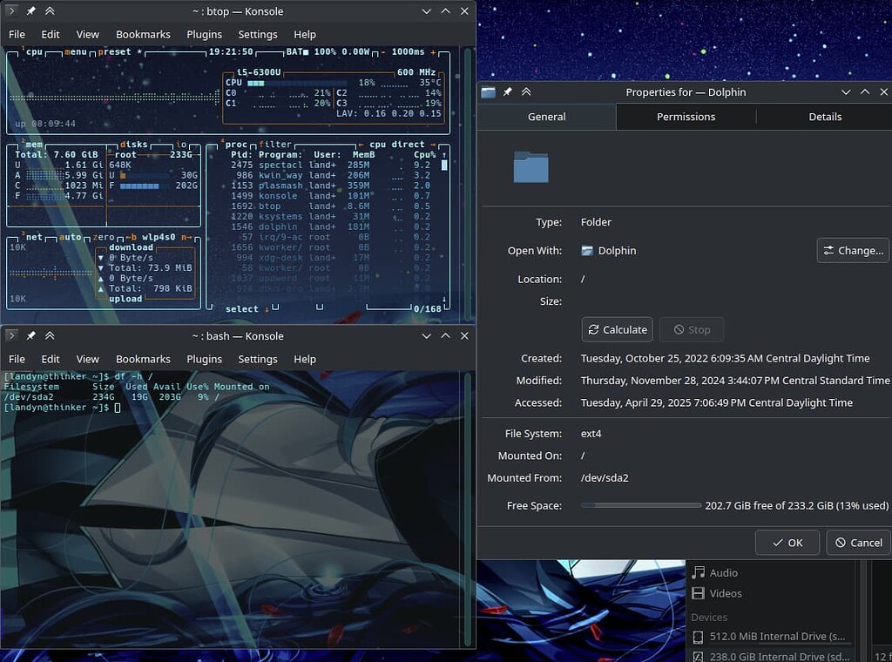Click the Dolphin icon beside Open With
This screenshot has width=892, height=662.
(586, 250)
